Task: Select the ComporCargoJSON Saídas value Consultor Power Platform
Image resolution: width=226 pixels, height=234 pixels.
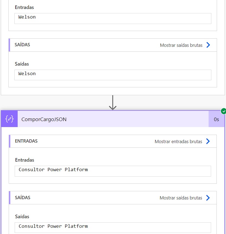Action: 53,226
